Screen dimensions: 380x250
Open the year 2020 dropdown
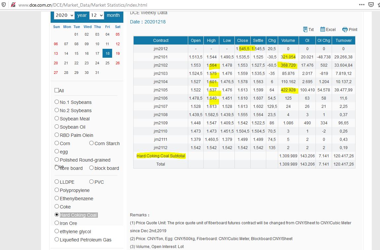tap(64, 15)
